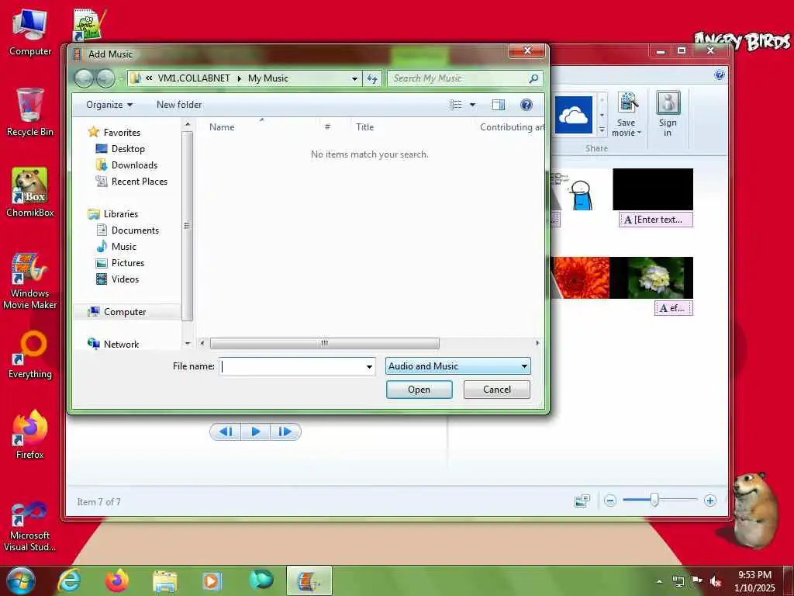This screenshot has width=794, height=596.
Task: Change view with the view mode icon
Action: click(456, 105)
